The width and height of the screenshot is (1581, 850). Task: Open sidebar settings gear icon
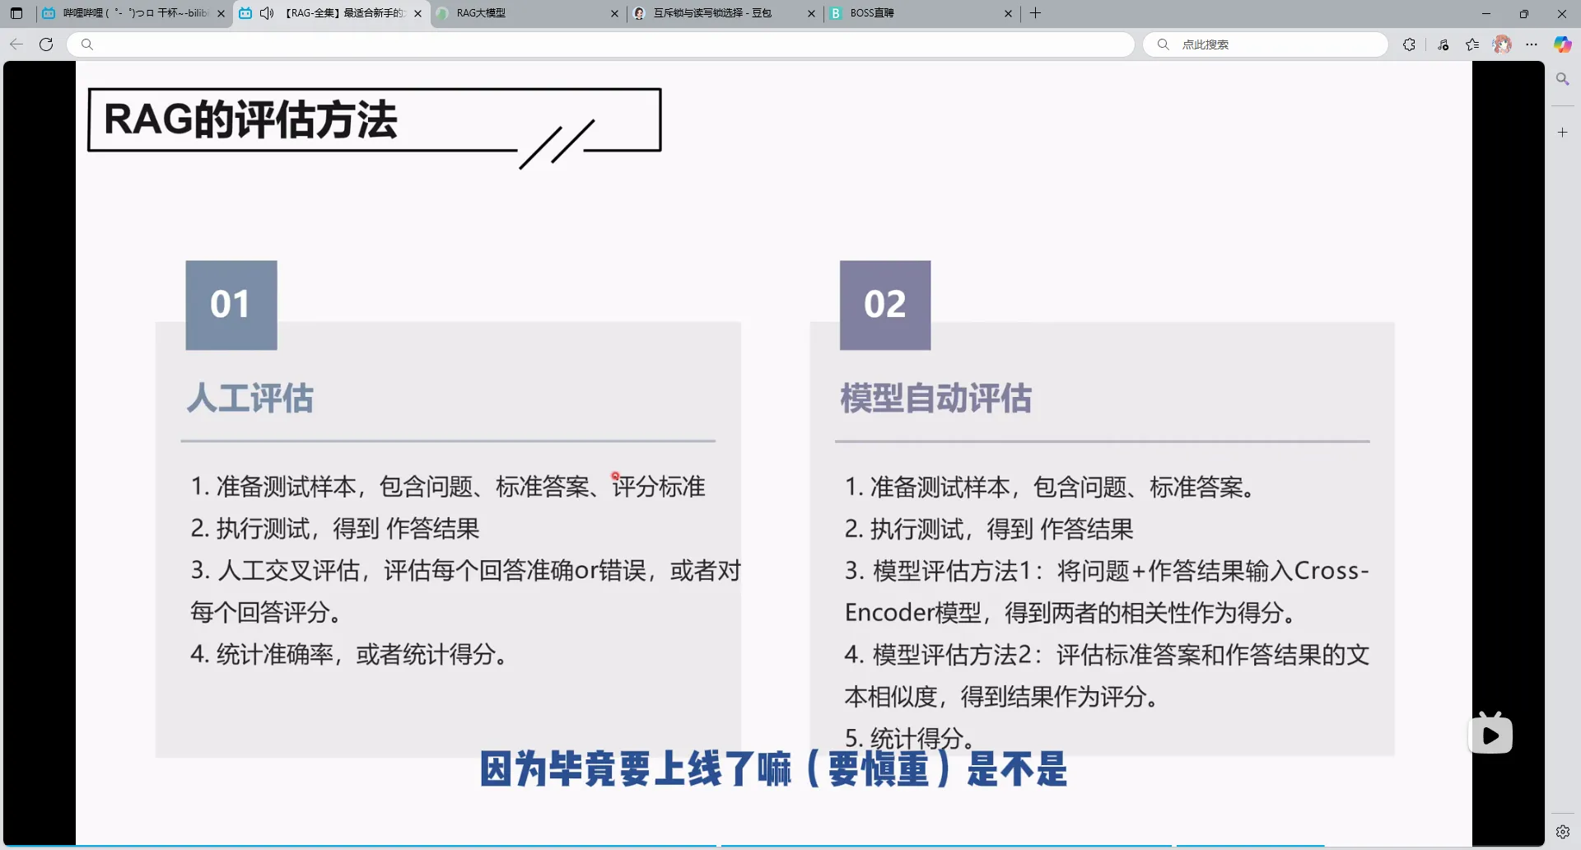point(1562,832)
